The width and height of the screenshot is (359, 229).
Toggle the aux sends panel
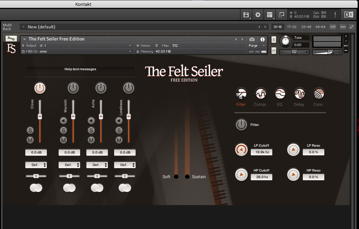click(343, 27)
